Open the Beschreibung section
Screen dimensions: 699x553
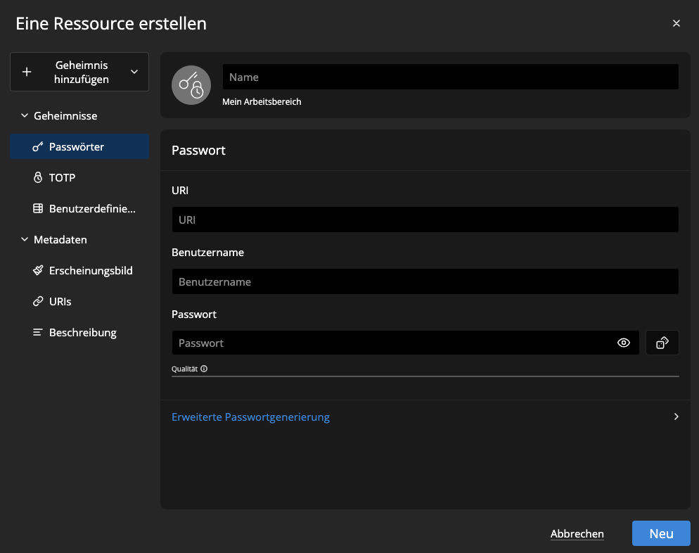tap(79, 333)
